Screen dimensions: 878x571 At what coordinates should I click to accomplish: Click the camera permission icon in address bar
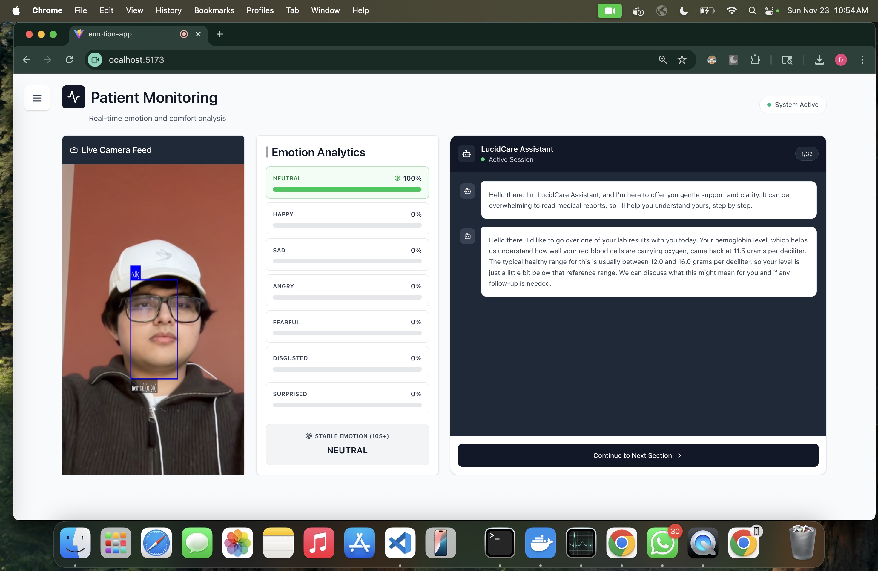[x=95, y=60]
